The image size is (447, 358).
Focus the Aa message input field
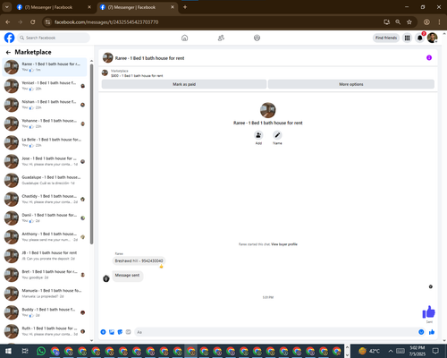coord(275,332)
